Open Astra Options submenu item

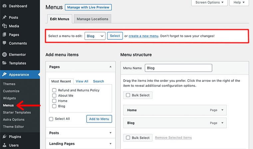(x=14, y=120)
